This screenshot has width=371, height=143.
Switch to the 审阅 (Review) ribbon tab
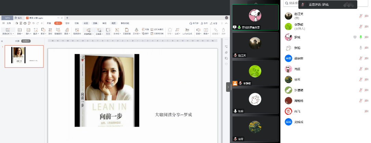click(x=104, y=23)
